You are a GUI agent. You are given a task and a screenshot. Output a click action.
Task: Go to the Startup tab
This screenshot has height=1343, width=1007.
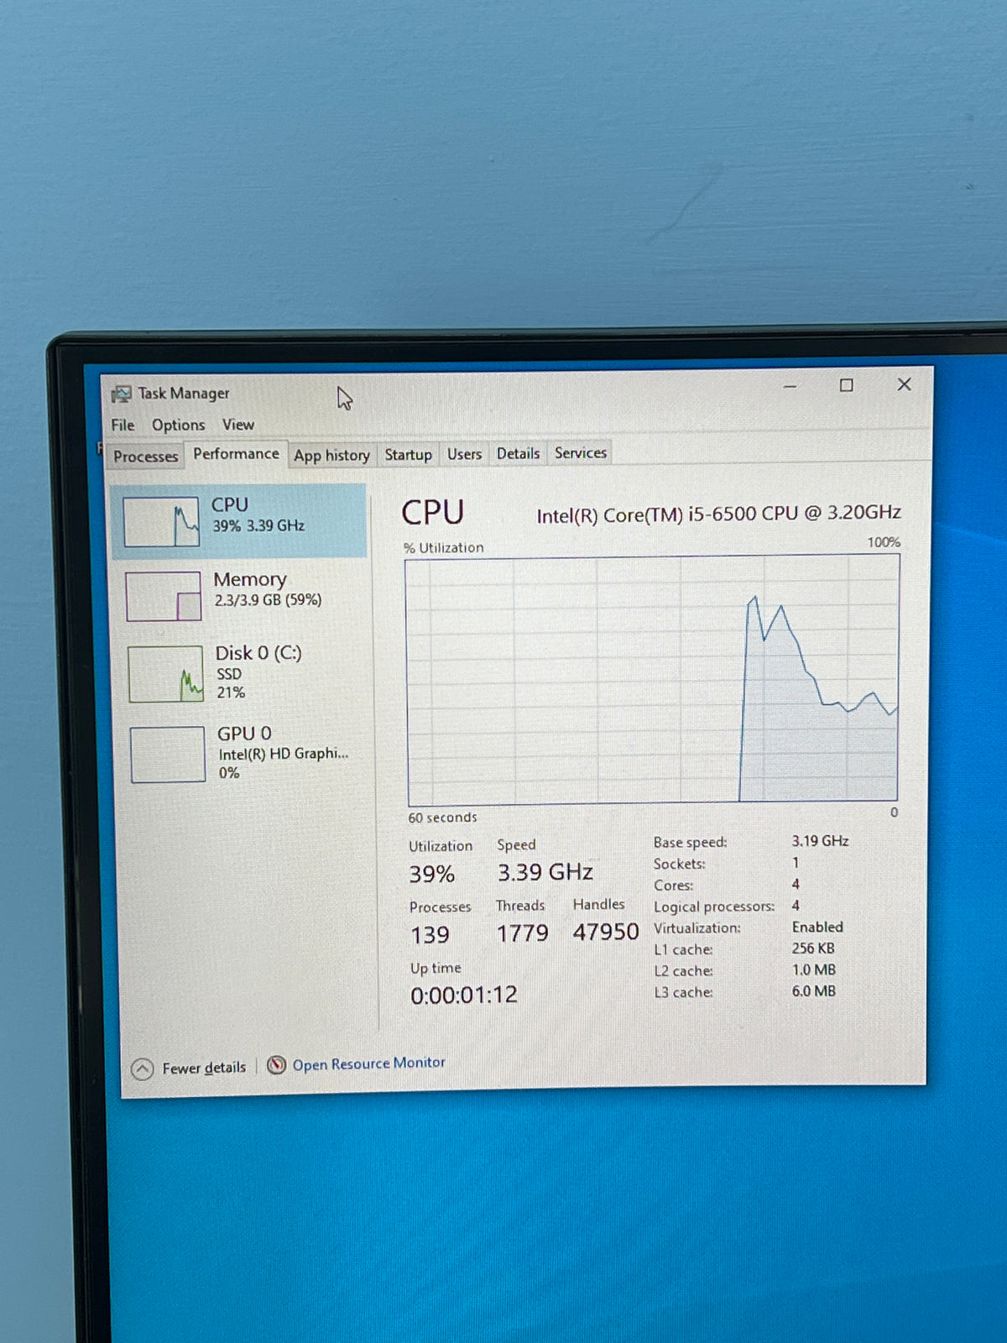click(x=408, y=454)
